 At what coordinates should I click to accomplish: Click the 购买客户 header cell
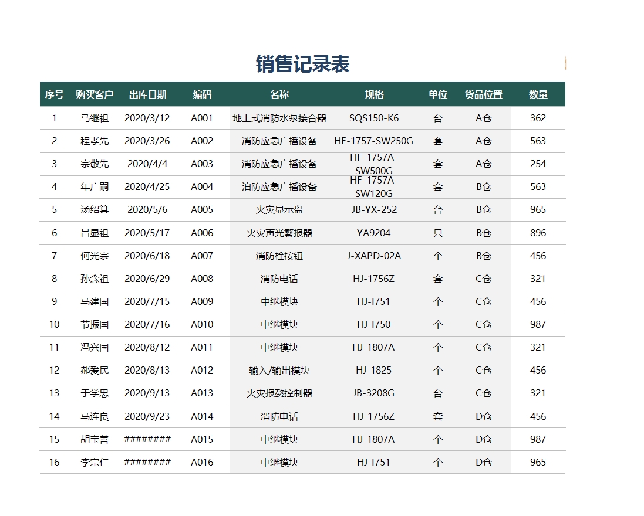pos(95,94)
